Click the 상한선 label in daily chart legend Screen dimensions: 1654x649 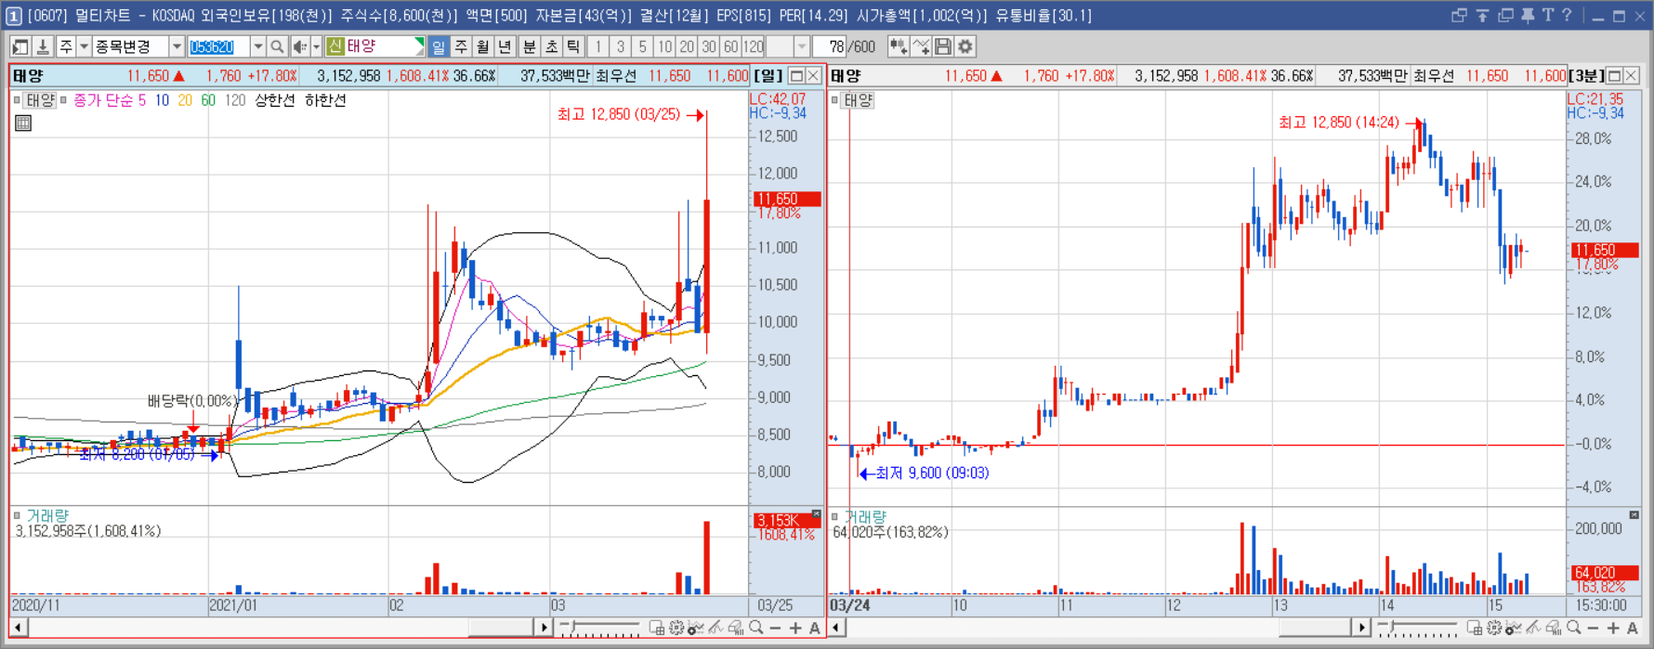pyautogui.click(x=274, y=99)
